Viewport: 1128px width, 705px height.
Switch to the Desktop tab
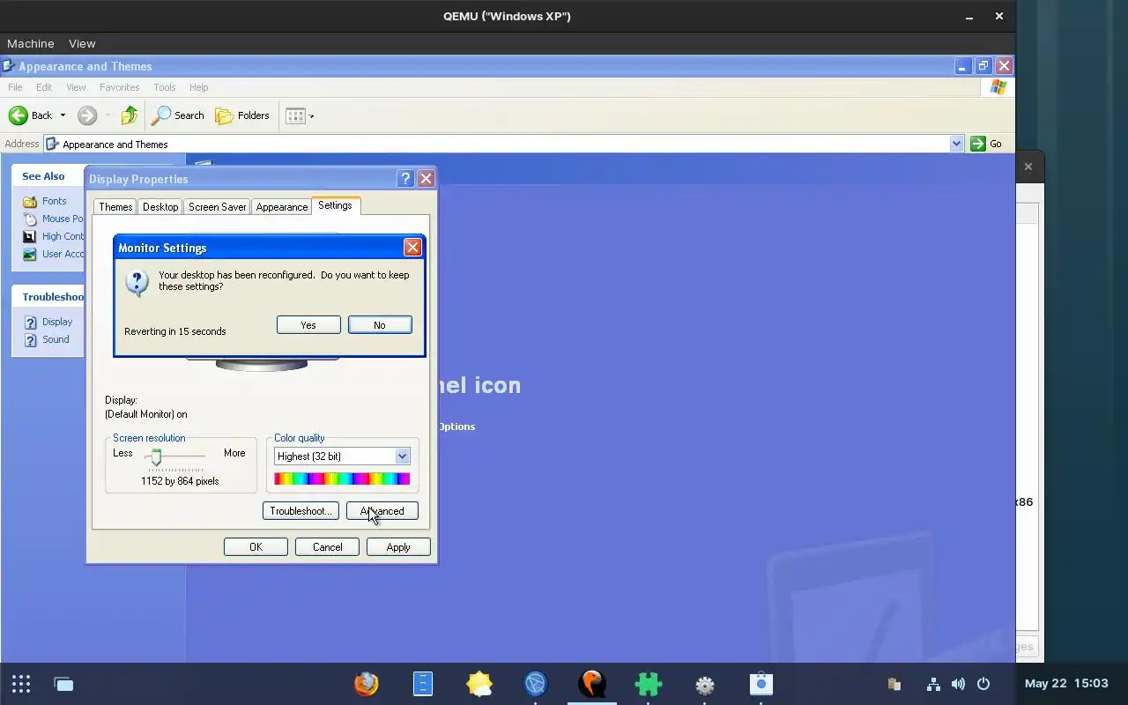tap(160, 207)
